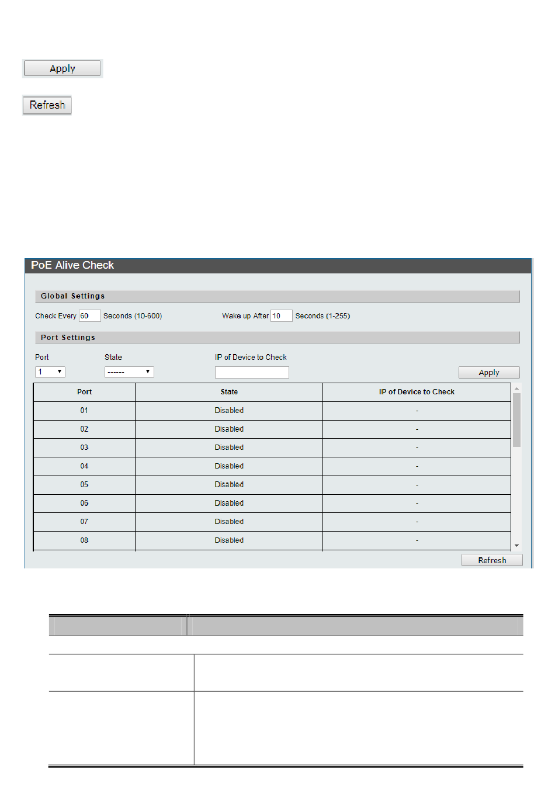The image size is (555, 805).
Task: Click the Check Every label
Action: (x=56, y=316)
